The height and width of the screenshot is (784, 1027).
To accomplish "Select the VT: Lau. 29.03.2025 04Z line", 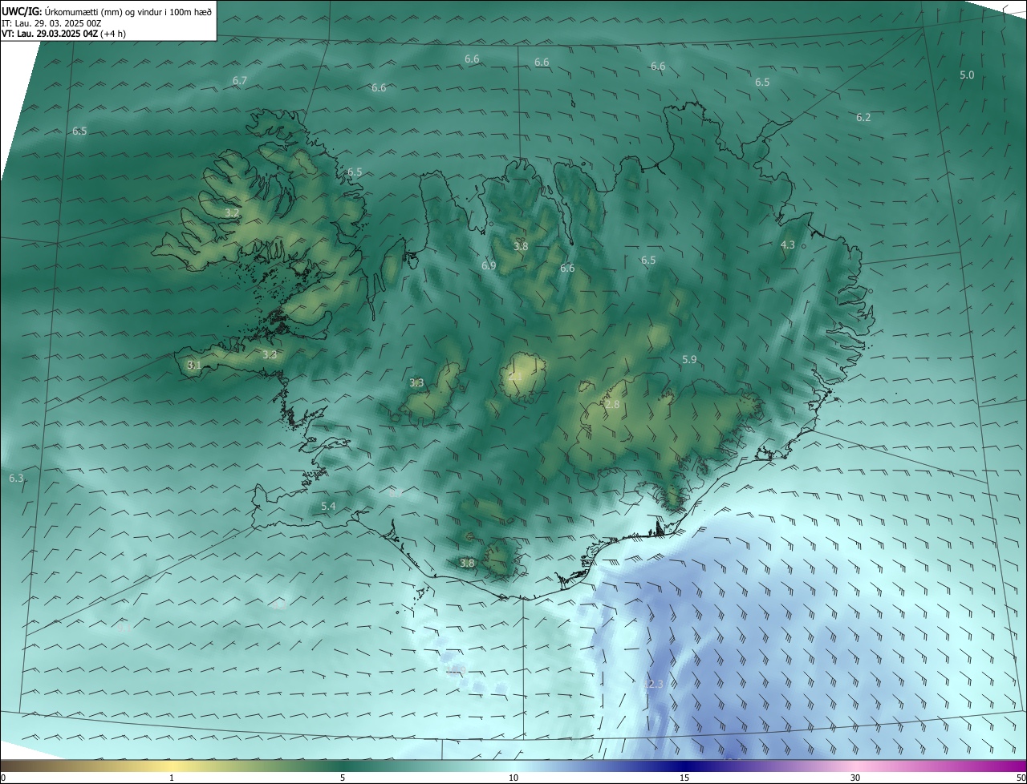I will (64, 34).
